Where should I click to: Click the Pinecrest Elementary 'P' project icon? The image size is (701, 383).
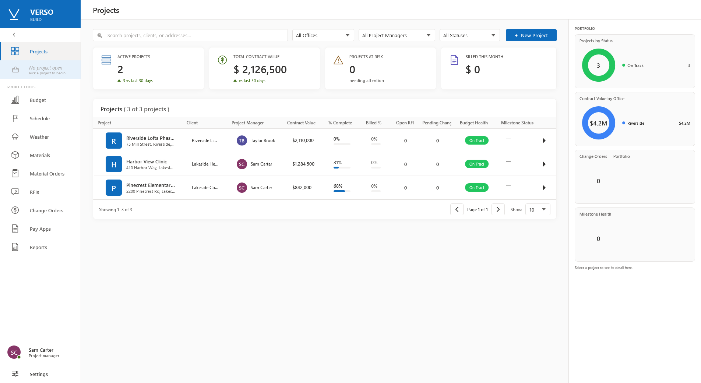click(x=114, y=188)
